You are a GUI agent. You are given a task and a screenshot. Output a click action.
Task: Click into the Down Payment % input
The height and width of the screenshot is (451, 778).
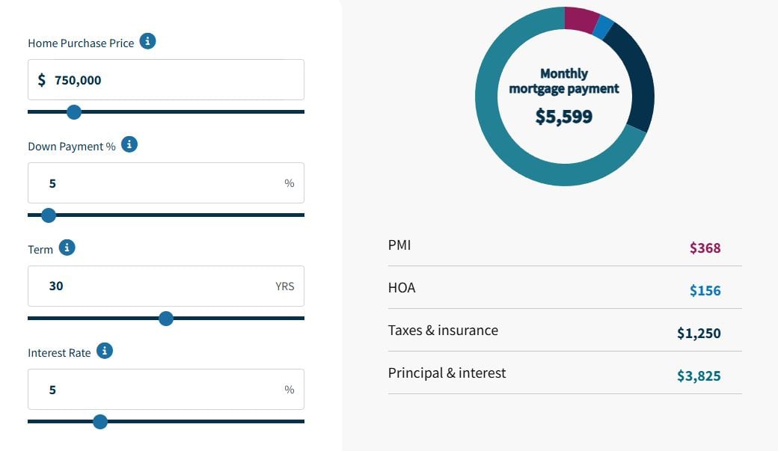tap(166, 183)
